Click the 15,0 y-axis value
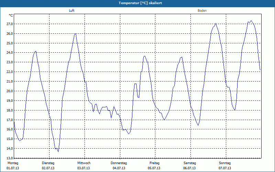 [10, 139]
